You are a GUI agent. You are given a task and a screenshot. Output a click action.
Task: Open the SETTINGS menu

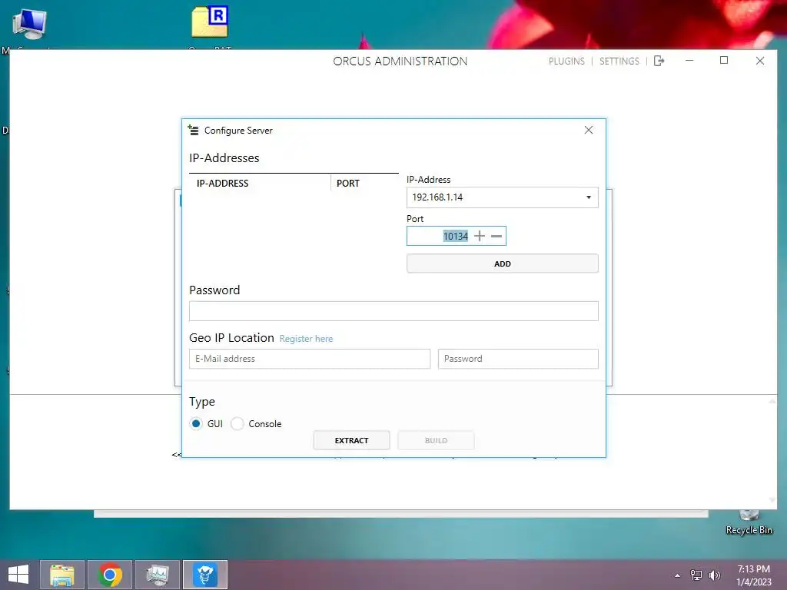click(619, 61)
